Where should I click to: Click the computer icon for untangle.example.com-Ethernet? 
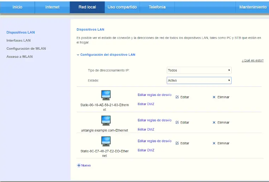tap(106, 121)
